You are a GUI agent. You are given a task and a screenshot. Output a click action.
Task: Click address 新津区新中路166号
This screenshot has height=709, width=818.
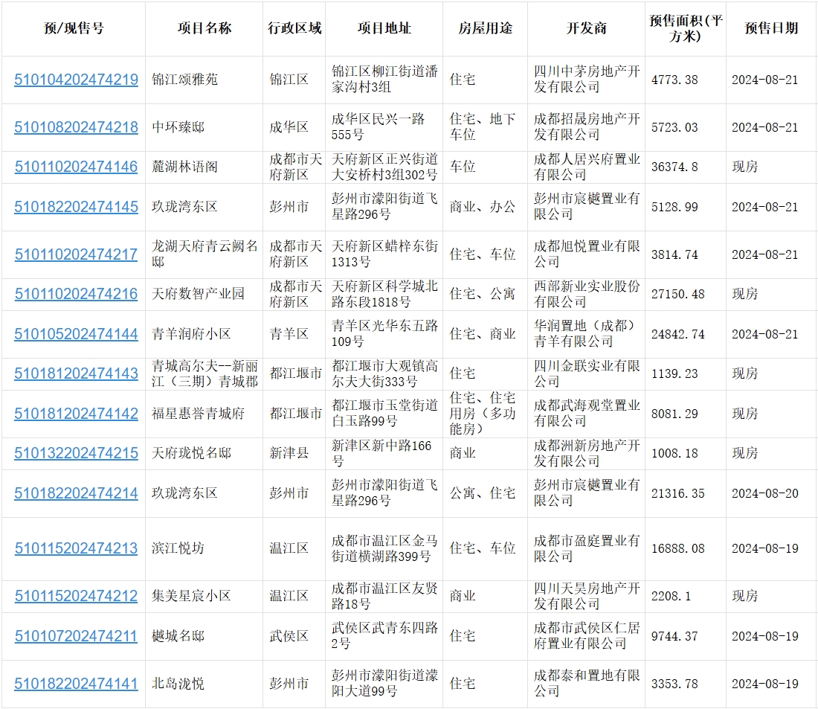pyautogui.click(x=381, y=453)
